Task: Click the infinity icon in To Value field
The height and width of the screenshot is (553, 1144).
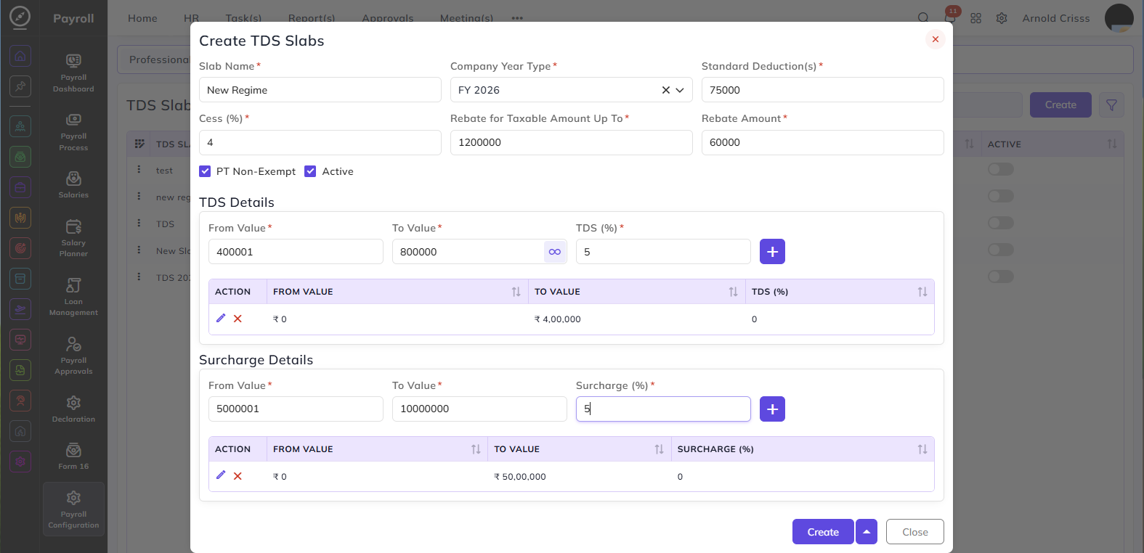Action: point(555,252)
